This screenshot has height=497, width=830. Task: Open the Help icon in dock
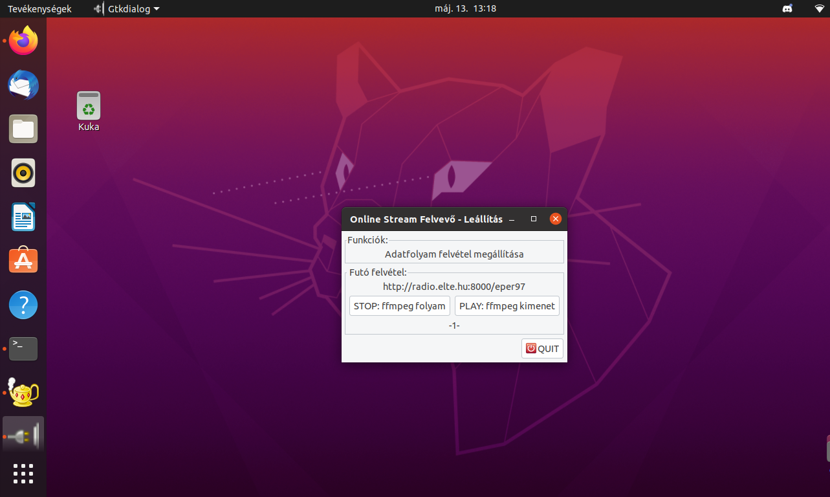[23, 305]
